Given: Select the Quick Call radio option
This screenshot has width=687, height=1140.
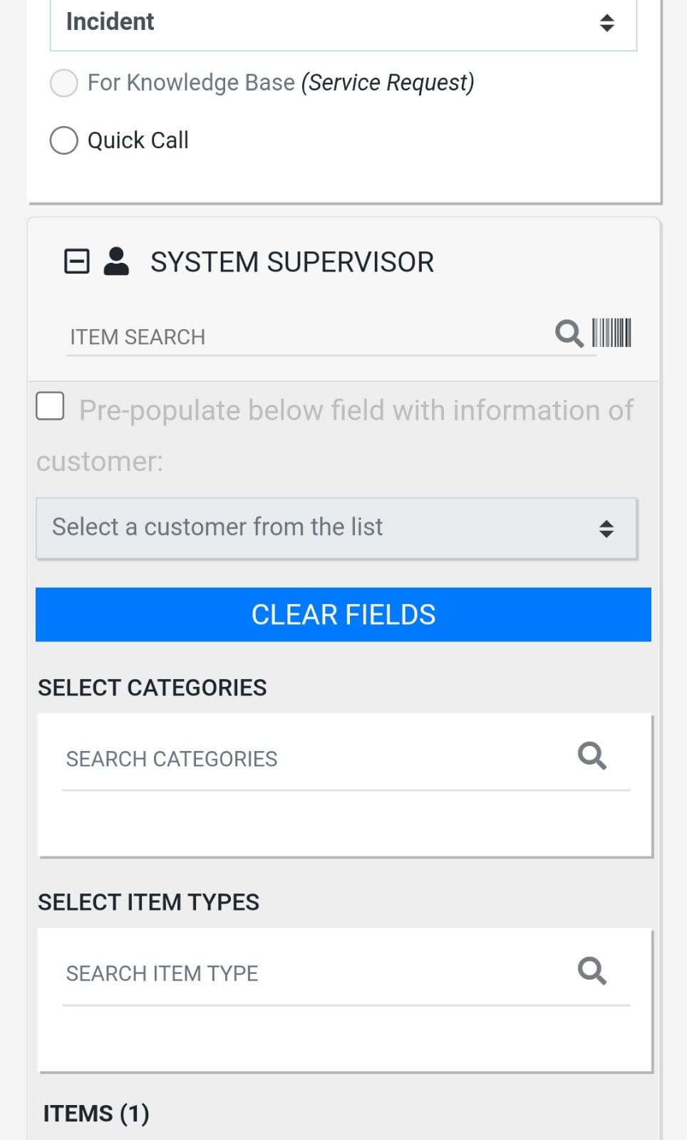Looking at the screenshot, I should point(64,140).
